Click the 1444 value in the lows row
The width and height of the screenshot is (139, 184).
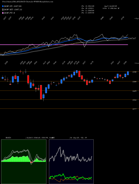pos(55,63)
